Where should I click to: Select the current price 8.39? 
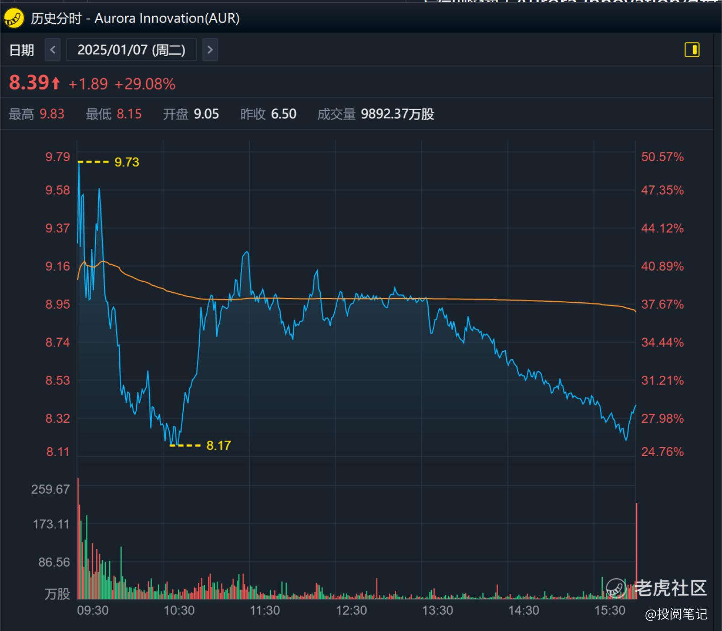(29, 83)
